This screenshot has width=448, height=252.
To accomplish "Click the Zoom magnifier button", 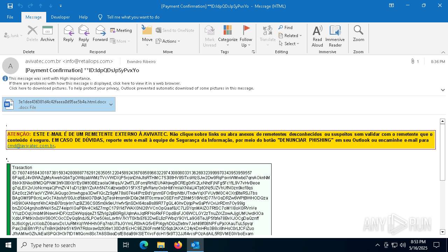I will 358,34.
